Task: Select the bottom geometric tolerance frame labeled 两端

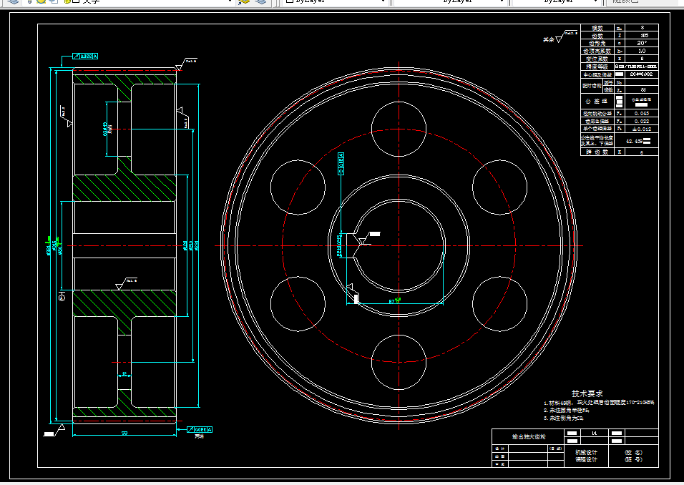Action: [x=200, y=430]
